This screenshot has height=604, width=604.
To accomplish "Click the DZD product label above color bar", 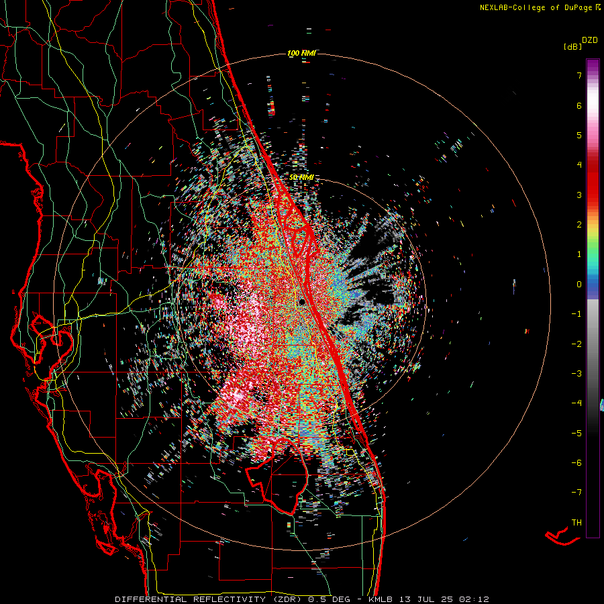I will (x=590, y=40).
